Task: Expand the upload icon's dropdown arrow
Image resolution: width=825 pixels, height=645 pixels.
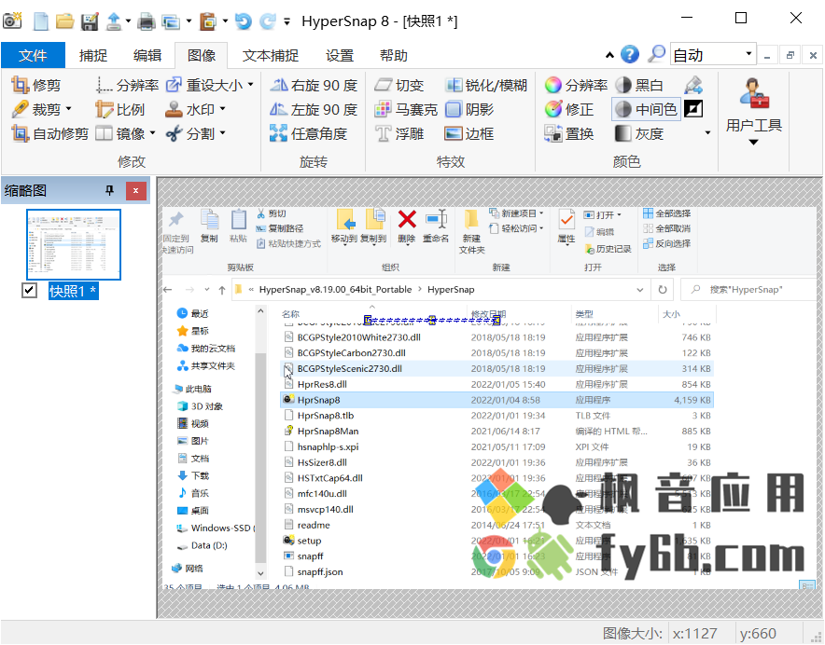Action: tap(128, 21)
